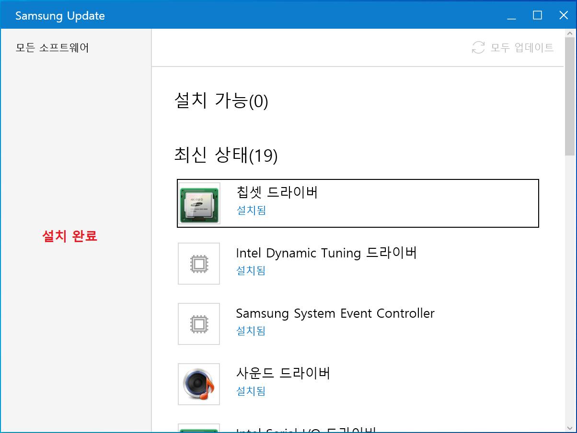Click the Samsung System Event Controller chip icon

199,324
